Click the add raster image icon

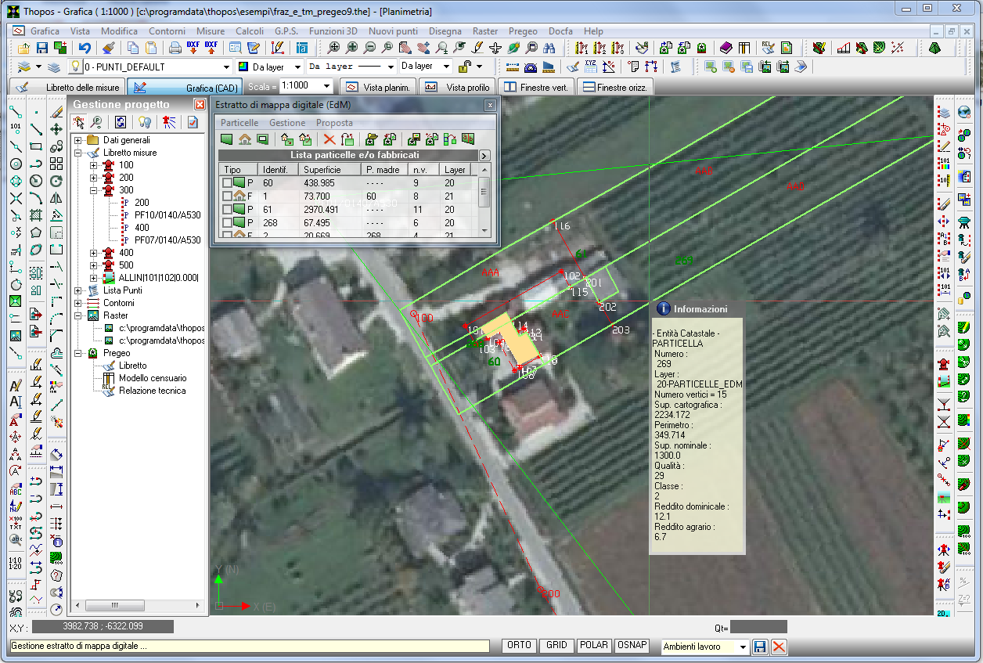(x=711, y=67)
